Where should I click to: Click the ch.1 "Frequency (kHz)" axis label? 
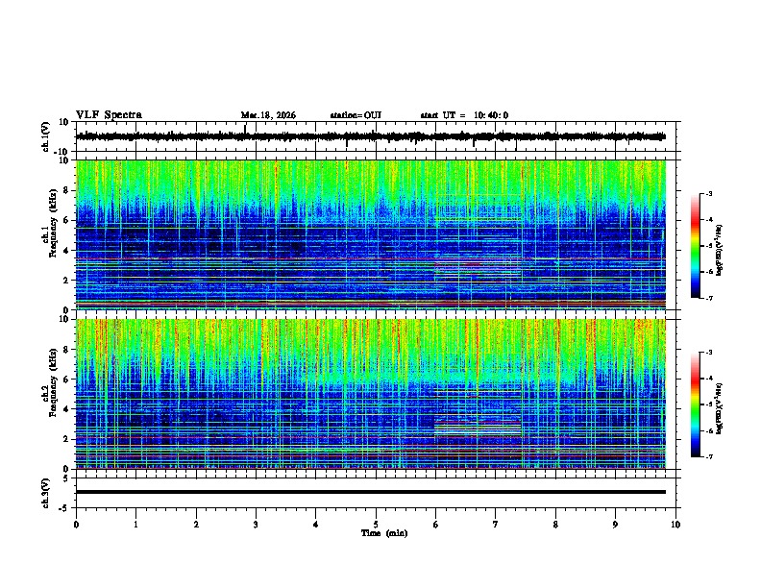point(53,223)
